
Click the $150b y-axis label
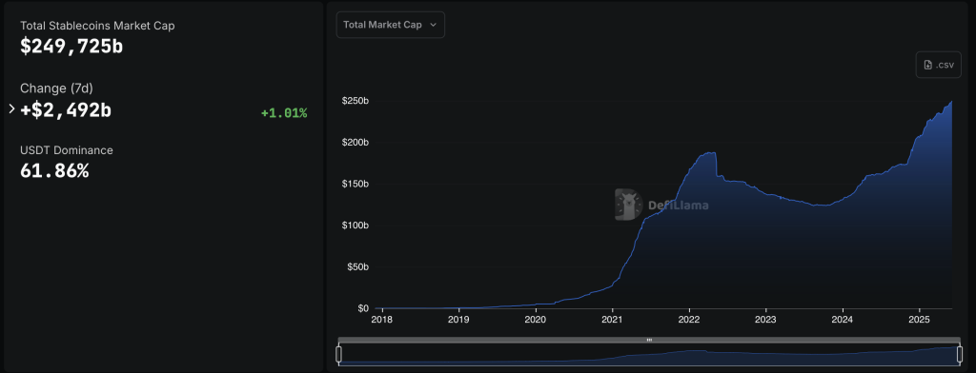coord(356,184)
